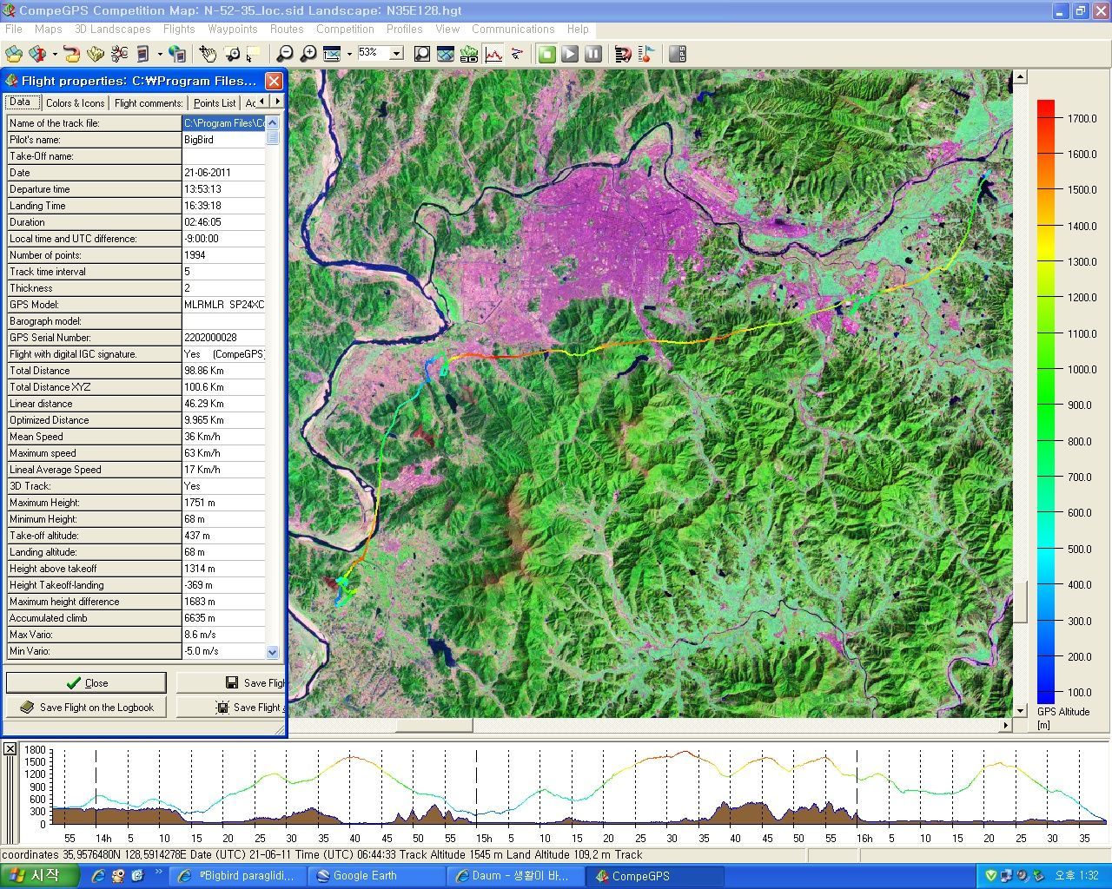The height and width of the screenshot is (889, 1112).
Task: Click the Take-Off name empty field
Action: pyautogui.click(x=223, y=156)
